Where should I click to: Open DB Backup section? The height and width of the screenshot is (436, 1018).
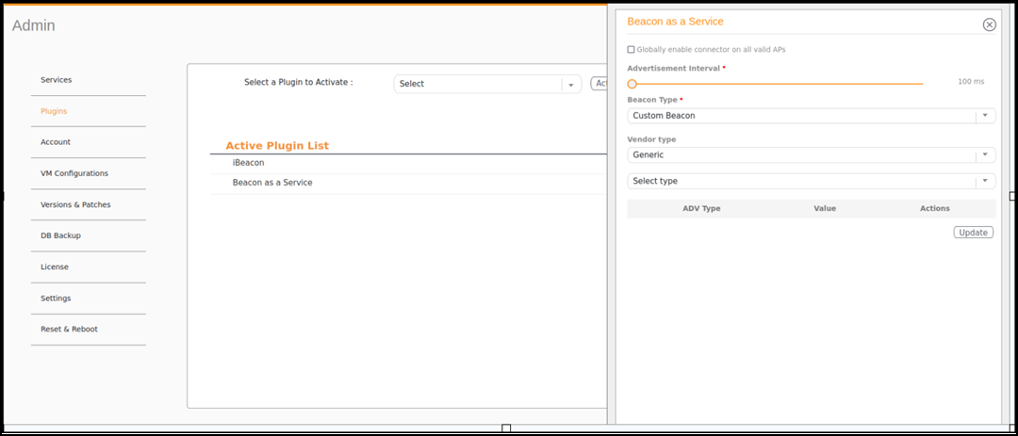[x=61, y=235]
